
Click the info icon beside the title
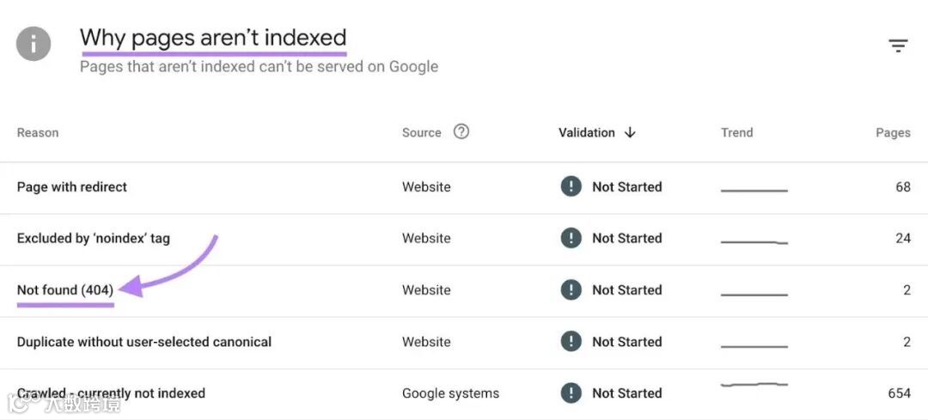34,43
